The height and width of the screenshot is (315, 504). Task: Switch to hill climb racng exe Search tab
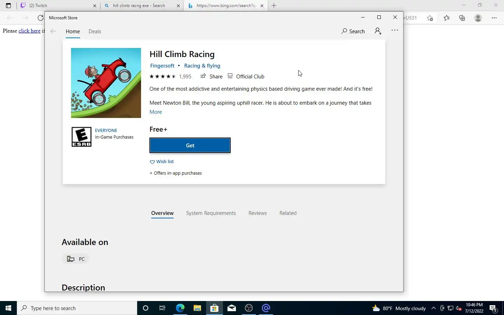point(141,6)
